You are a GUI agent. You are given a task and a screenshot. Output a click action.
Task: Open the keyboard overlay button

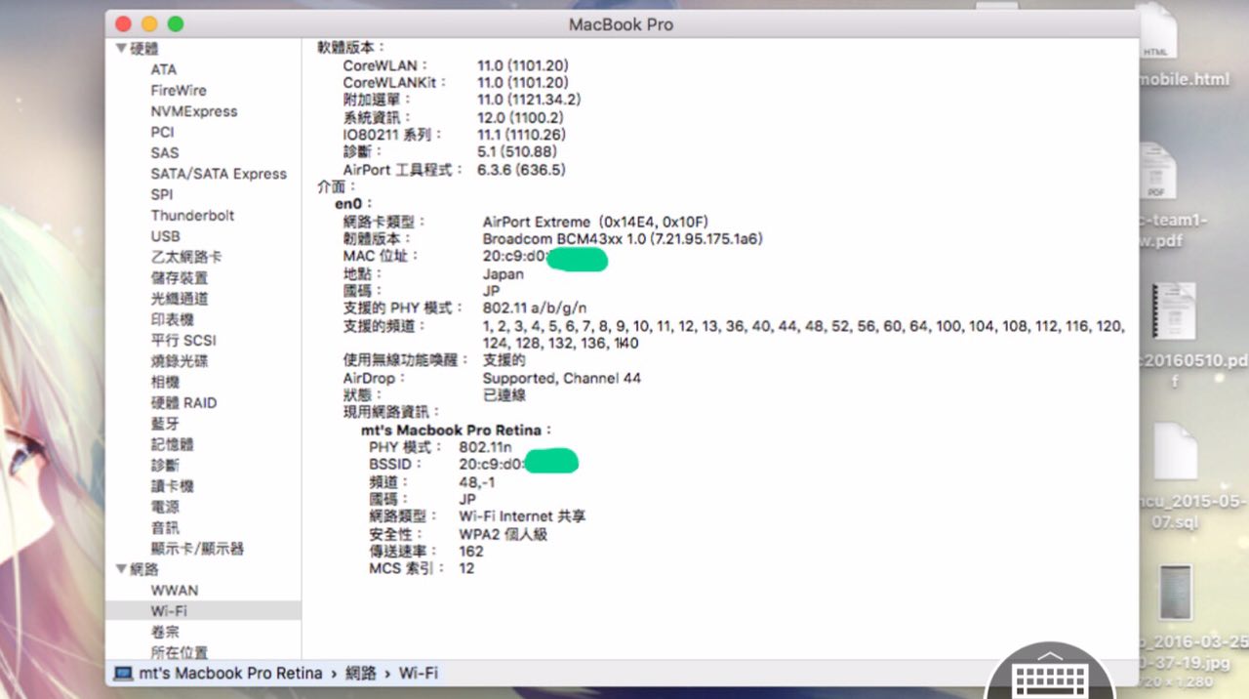click(1050, 674)
